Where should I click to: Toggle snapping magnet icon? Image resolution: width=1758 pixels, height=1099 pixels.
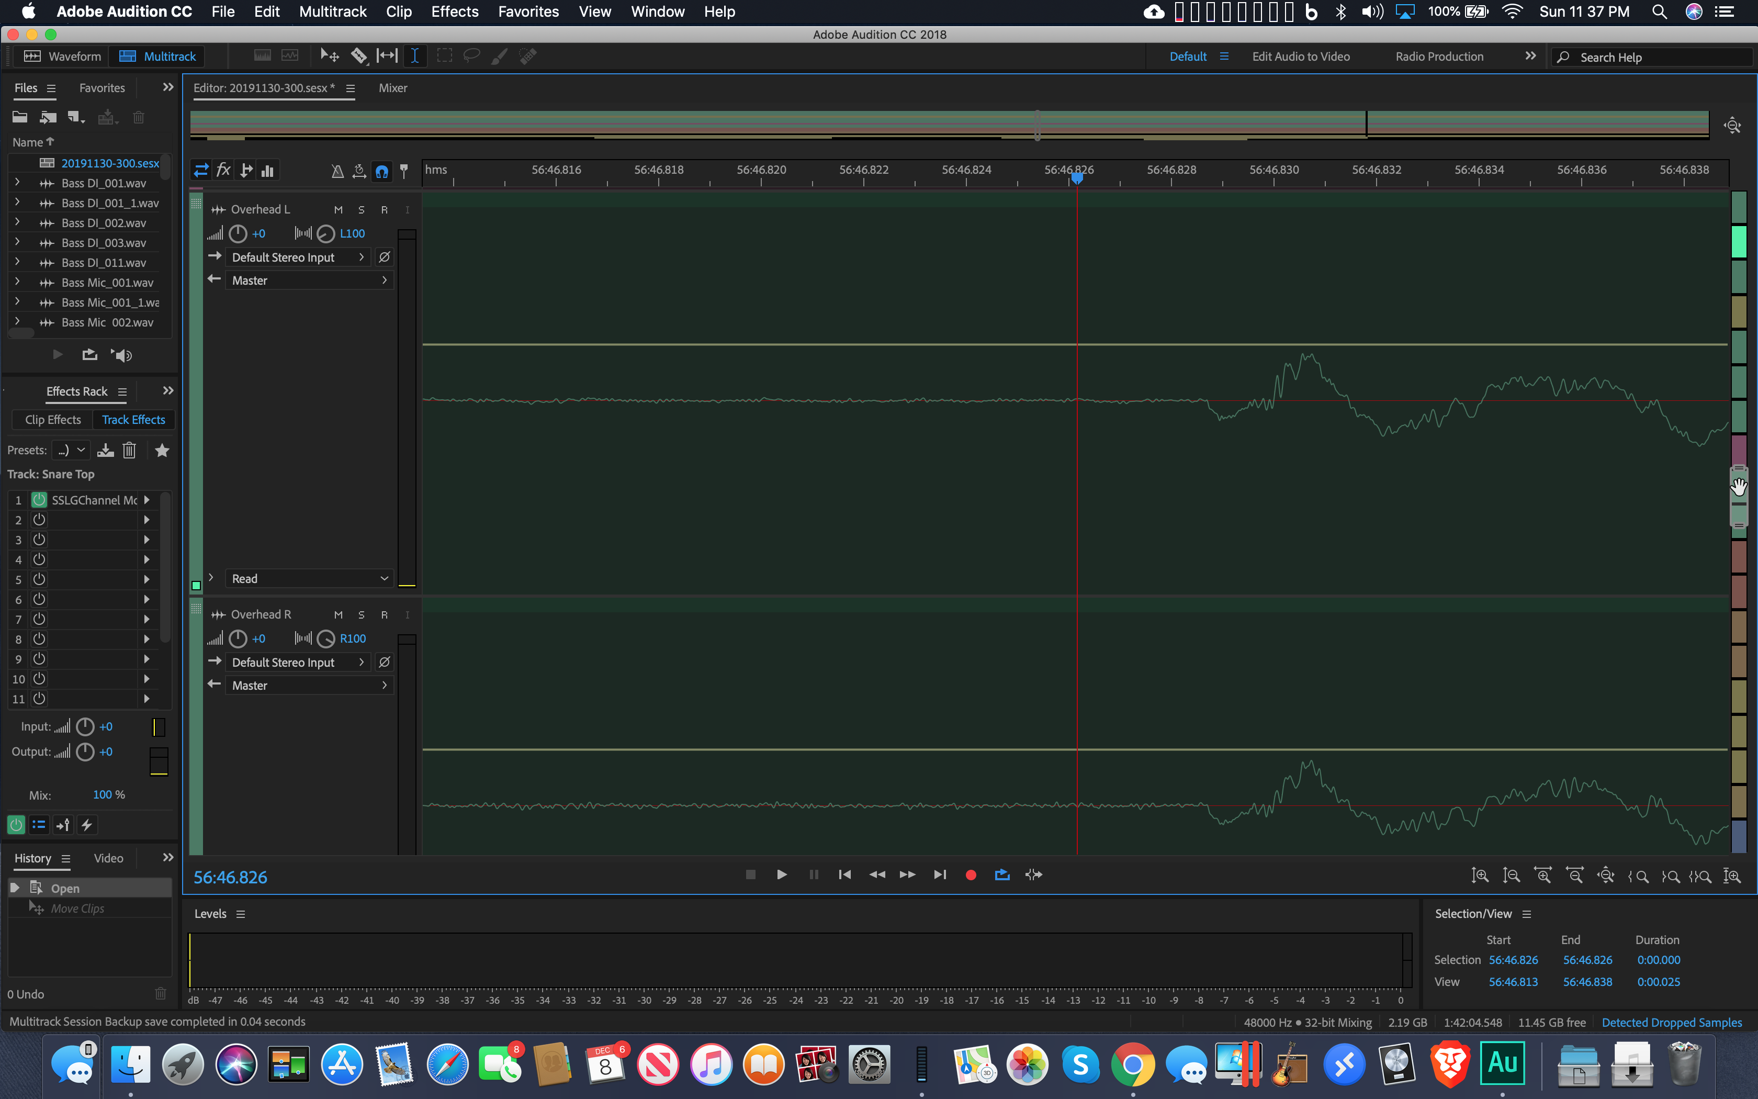pyautogui.click(x=381, y=171)
